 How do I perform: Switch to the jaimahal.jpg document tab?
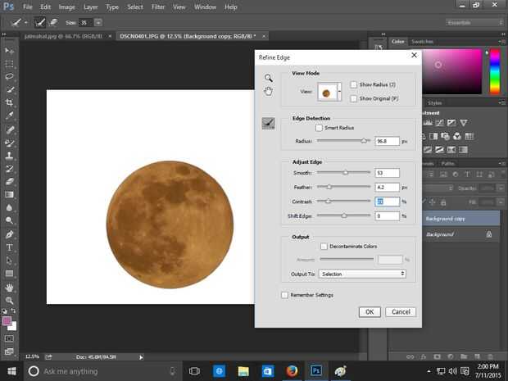point(55,37)
